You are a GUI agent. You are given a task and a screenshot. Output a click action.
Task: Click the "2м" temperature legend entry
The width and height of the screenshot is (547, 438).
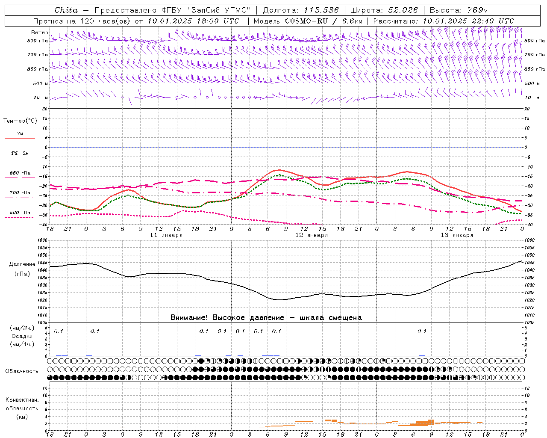[x=20, y=133]
